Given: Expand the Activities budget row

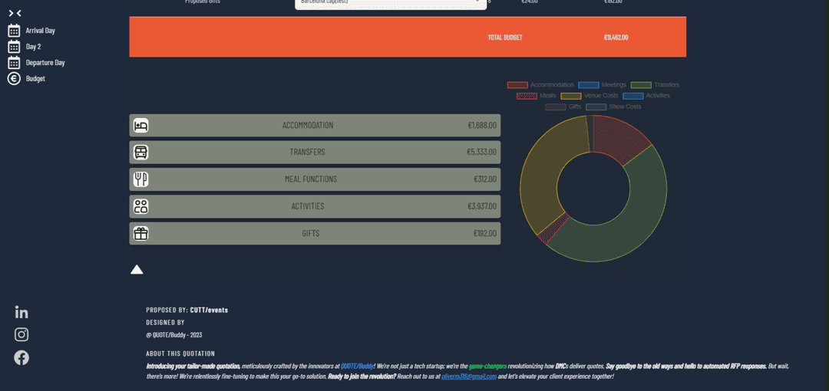Looking at the screenshot, I should pyautogui.click(x=315, y=206).
